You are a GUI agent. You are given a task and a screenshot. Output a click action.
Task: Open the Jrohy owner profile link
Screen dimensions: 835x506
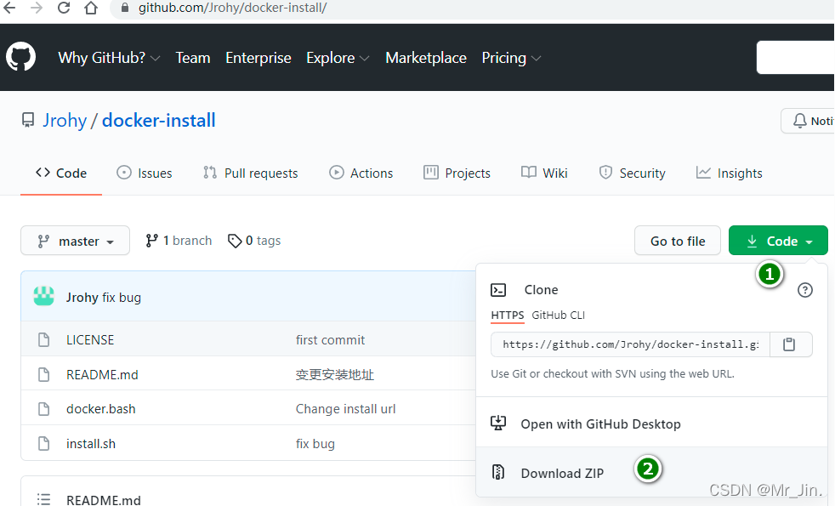(65, 121)
